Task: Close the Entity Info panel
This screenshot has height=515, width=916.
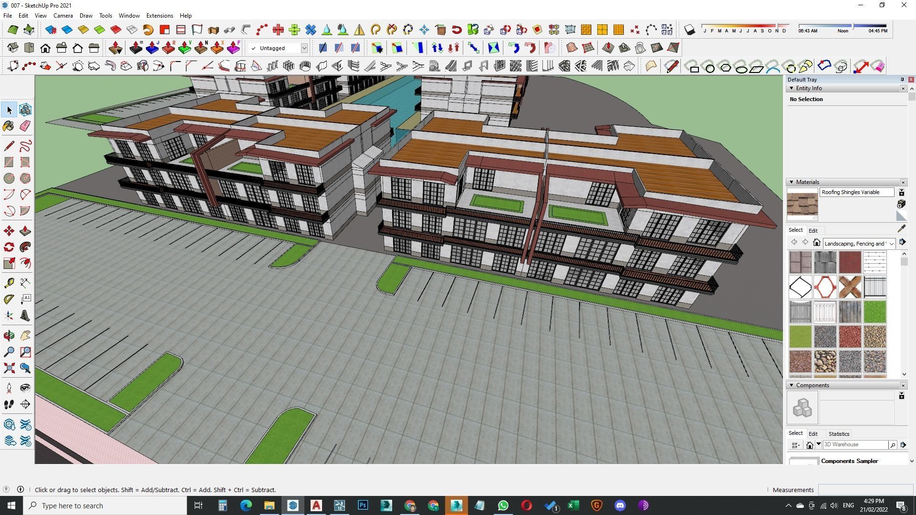Action: (x=903, y=88)
